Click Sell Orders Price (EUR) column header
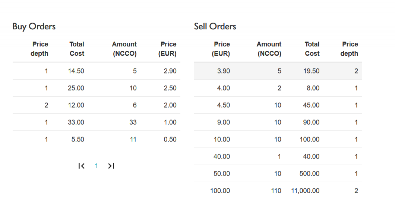The width and height of the screenshot is (395, 206). click(x=221, y=49)
